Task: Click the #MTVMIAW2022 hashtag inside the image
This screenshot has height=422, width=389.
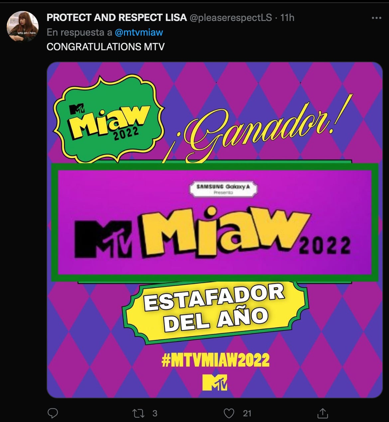Action: (x=215, y=360)
